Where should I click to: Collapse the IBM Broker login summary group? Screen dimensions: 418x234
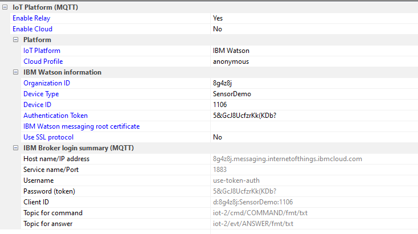tap(16, 148)
